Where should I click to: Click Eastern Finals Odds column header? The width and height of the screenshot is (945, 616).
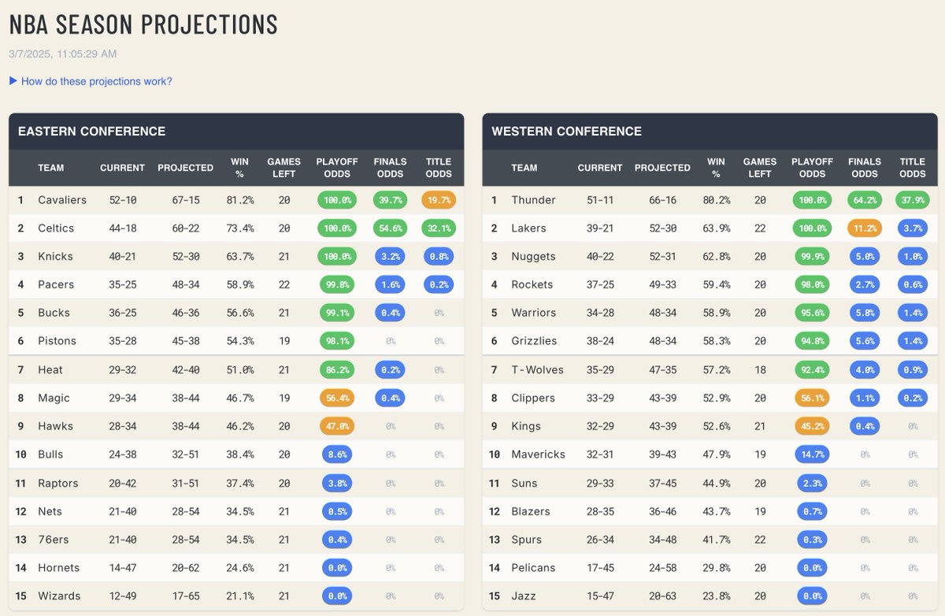click(390, 168)
